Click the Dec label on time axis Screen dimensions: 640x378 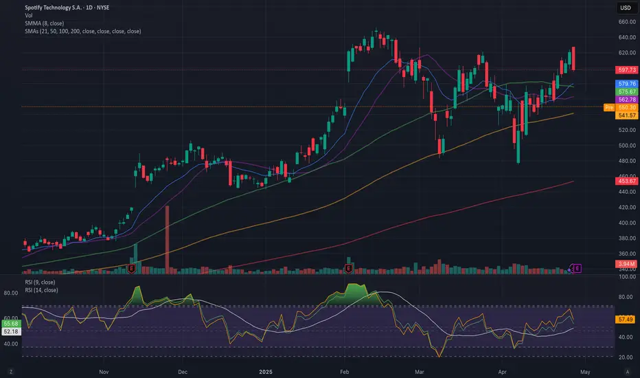click(x=183, y=372)
